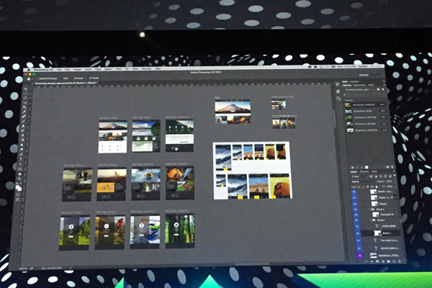The image size is (432, 288).
Task: Click the foreground color swatch
Action: [x=19, y=186]
